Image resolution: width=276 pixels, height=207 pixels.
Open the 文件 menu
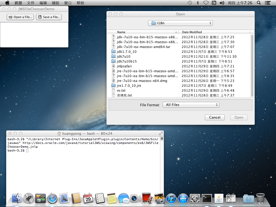pos(31,3)
